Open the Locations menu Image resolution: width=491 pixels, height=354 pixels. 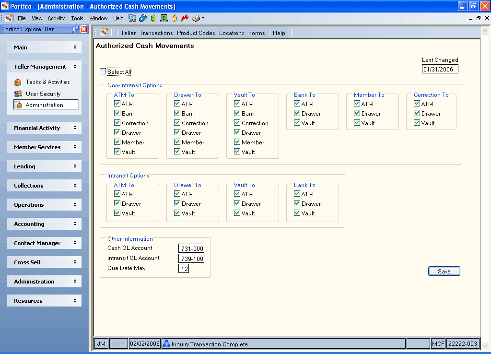click(232, 33)
